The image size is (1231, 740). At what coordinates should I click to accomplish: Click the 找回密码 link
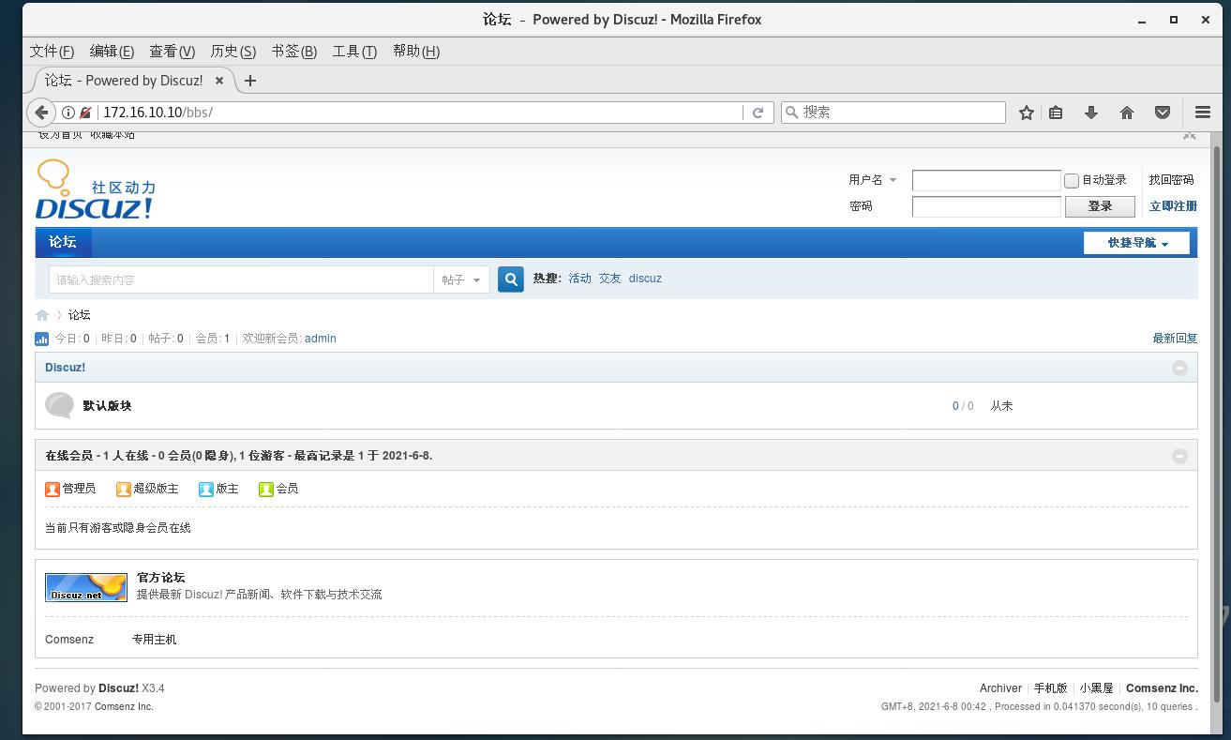(x=1171, y=180)
